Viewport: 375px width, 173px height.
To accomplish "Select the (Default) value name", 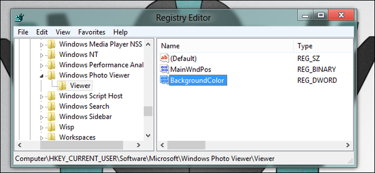I will 183,59.
